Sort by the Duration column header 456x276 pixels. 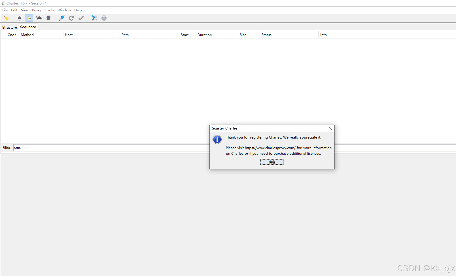[x=217, y=35]
